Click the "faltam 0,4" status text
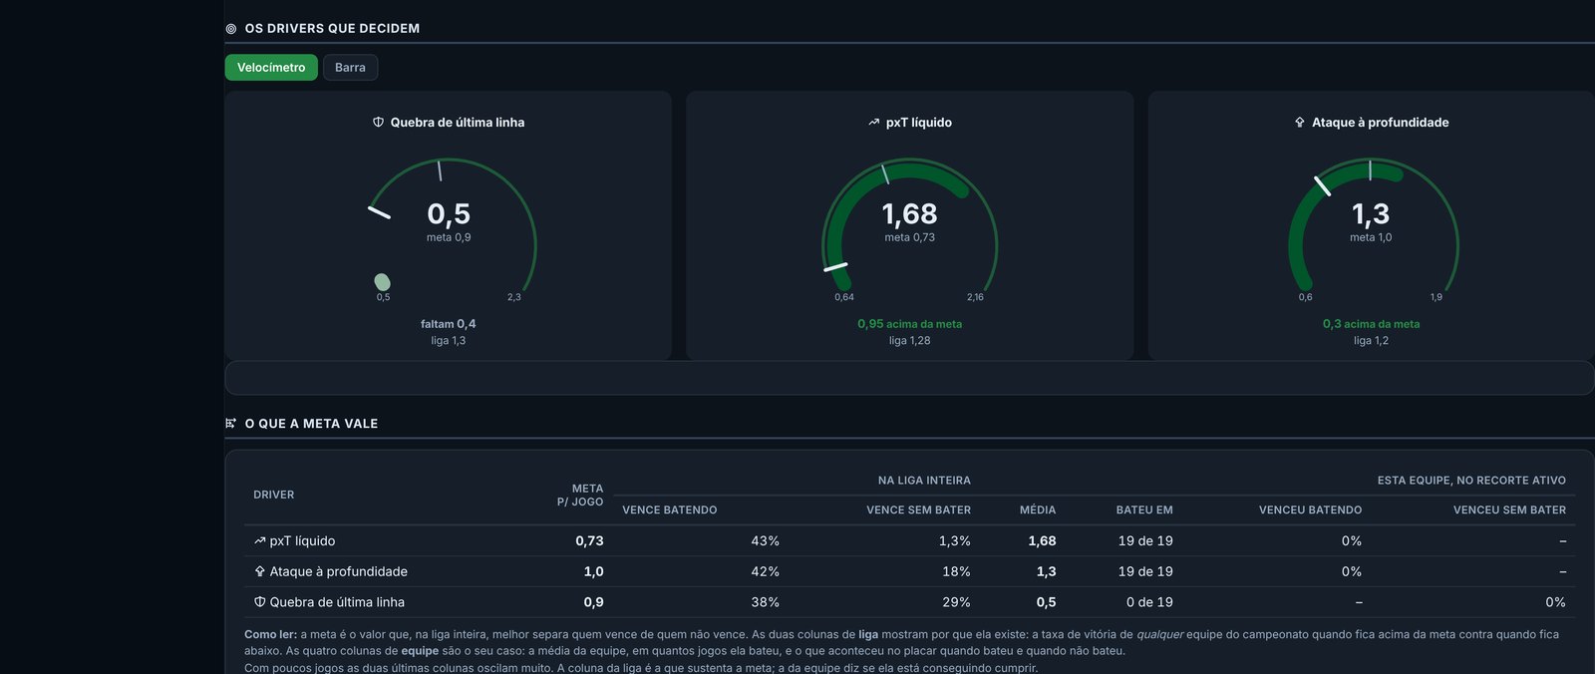Image resolution: width=1595 pixels, height=674 pixels. pos(449,324)
